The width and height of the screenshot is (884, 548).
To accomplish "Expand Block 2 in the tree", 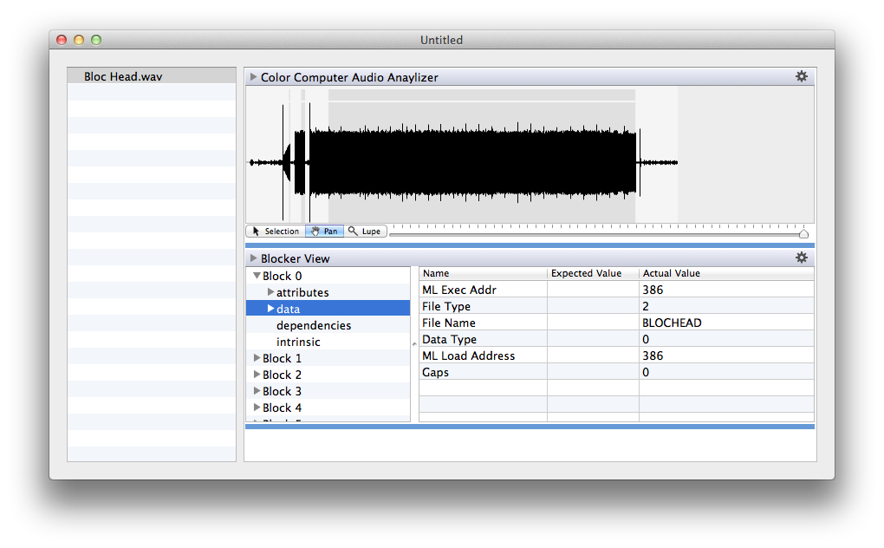I will pos(257,375).
